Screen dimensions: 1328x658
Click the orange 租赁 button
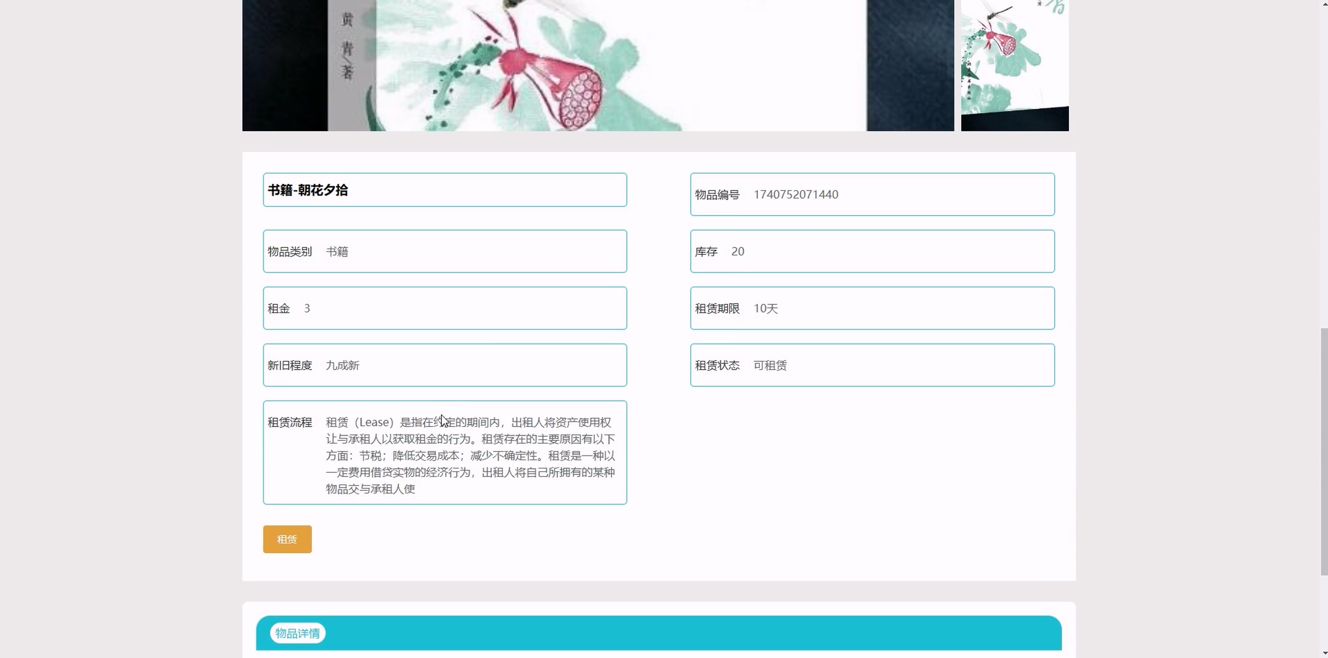click(x=287, y=539)
